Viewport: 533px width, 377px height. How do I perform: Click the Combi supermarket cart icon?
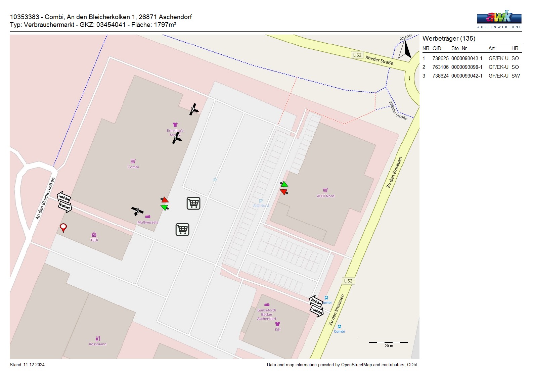pos(133,161)
